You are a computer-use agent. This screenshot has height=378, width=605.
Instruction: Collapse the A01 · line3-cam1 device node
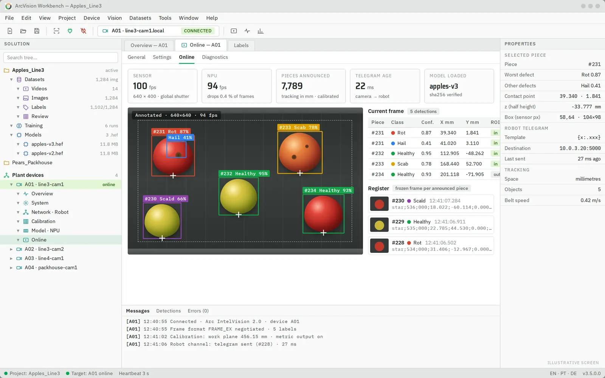click(x=11, y=184)
